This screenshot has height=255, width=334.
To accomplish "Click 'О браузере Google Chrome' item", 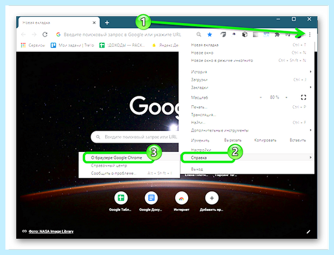I will tap(129, 158).
